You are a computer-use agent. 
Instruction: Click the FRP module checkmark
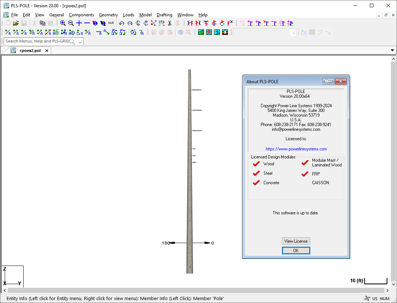[305, 174]
